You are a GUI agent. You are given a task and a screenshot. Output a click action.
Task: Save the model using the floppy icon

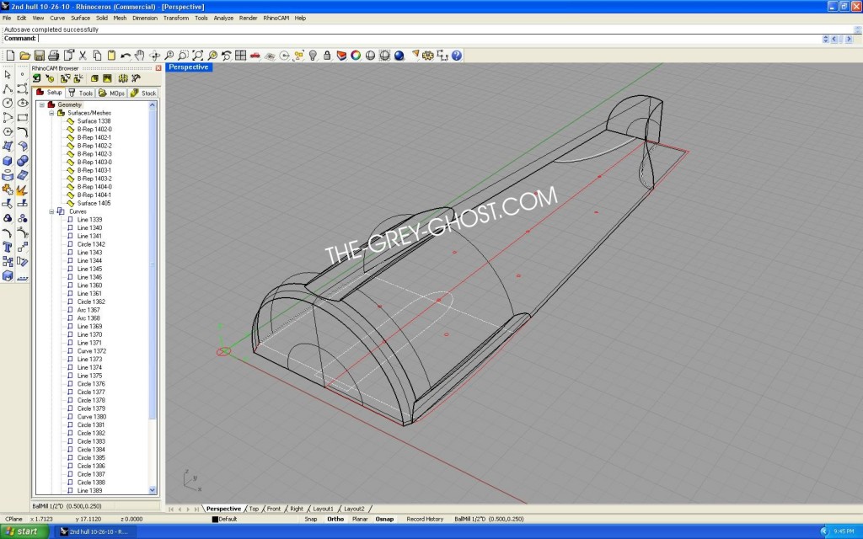(x=39, y=56)
